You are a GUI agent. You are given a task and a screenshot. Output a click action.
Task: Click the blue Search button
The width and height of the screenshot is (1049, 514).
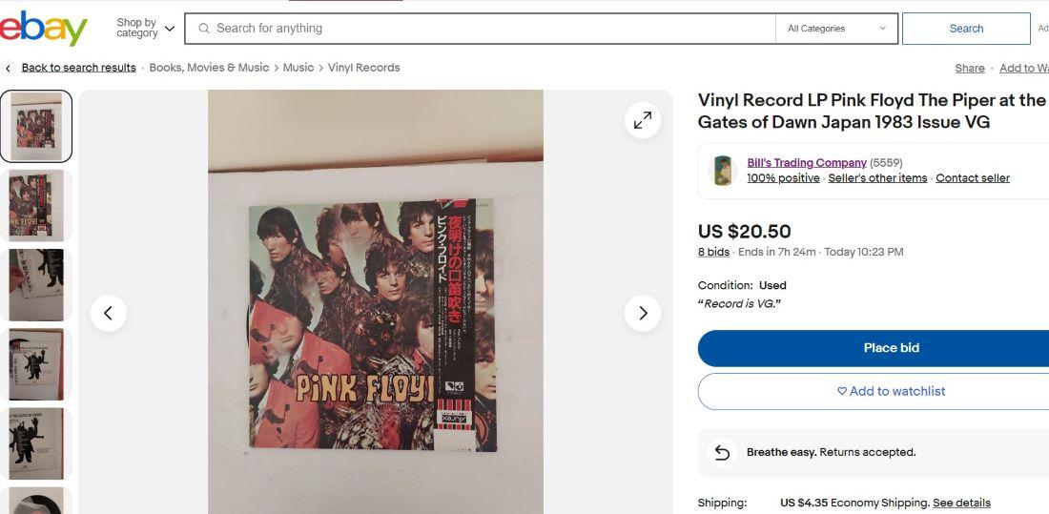[x=965, y=29]
